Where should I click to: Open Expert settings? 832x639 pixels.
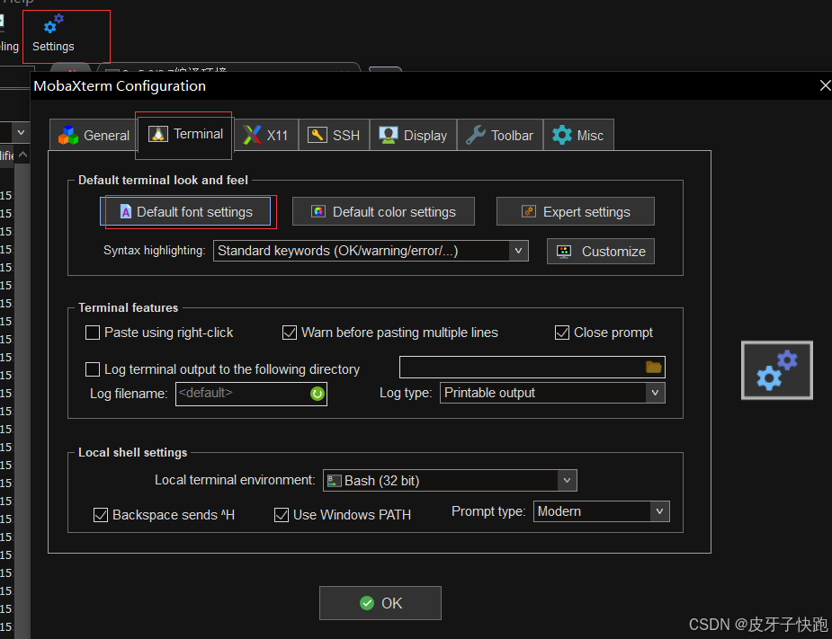[x=575, y=211]
